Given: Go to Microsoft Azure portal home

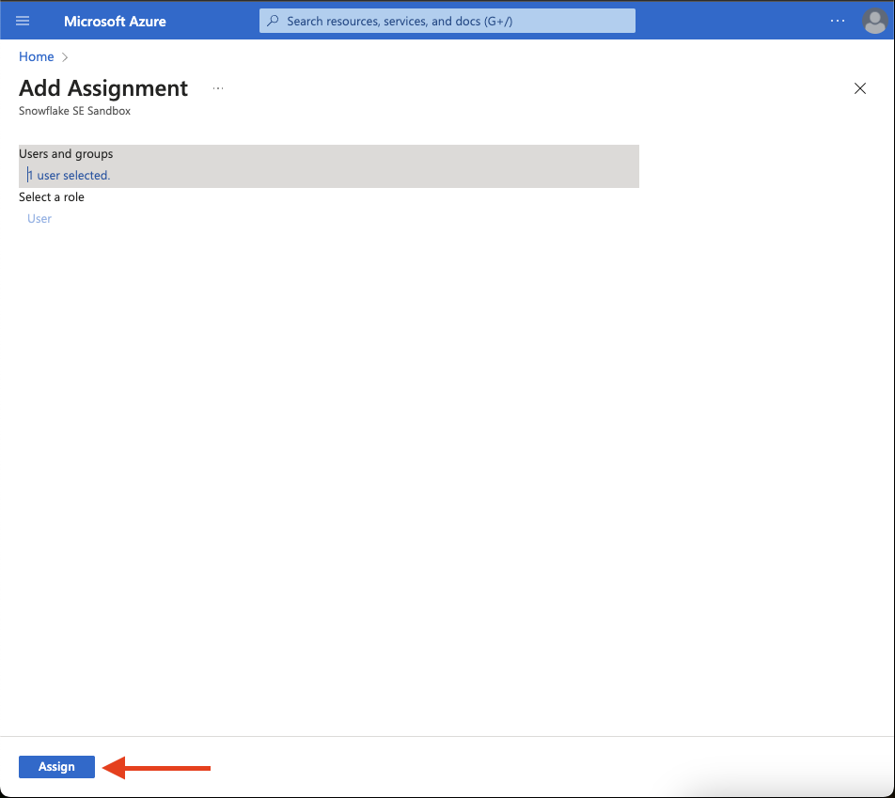Looking at the screenshot, I should [115, 21].
